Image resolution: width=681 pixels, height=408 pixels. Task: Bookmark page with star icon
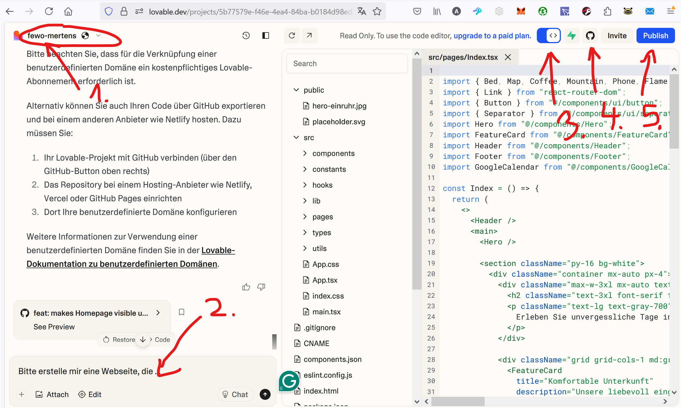pos(377,11)
